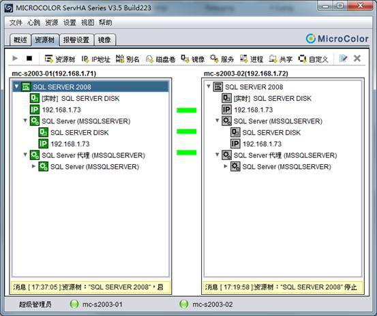
Task: Click the delete X toolbar icon
Action: pyautogui.click(x=357, y=59)
